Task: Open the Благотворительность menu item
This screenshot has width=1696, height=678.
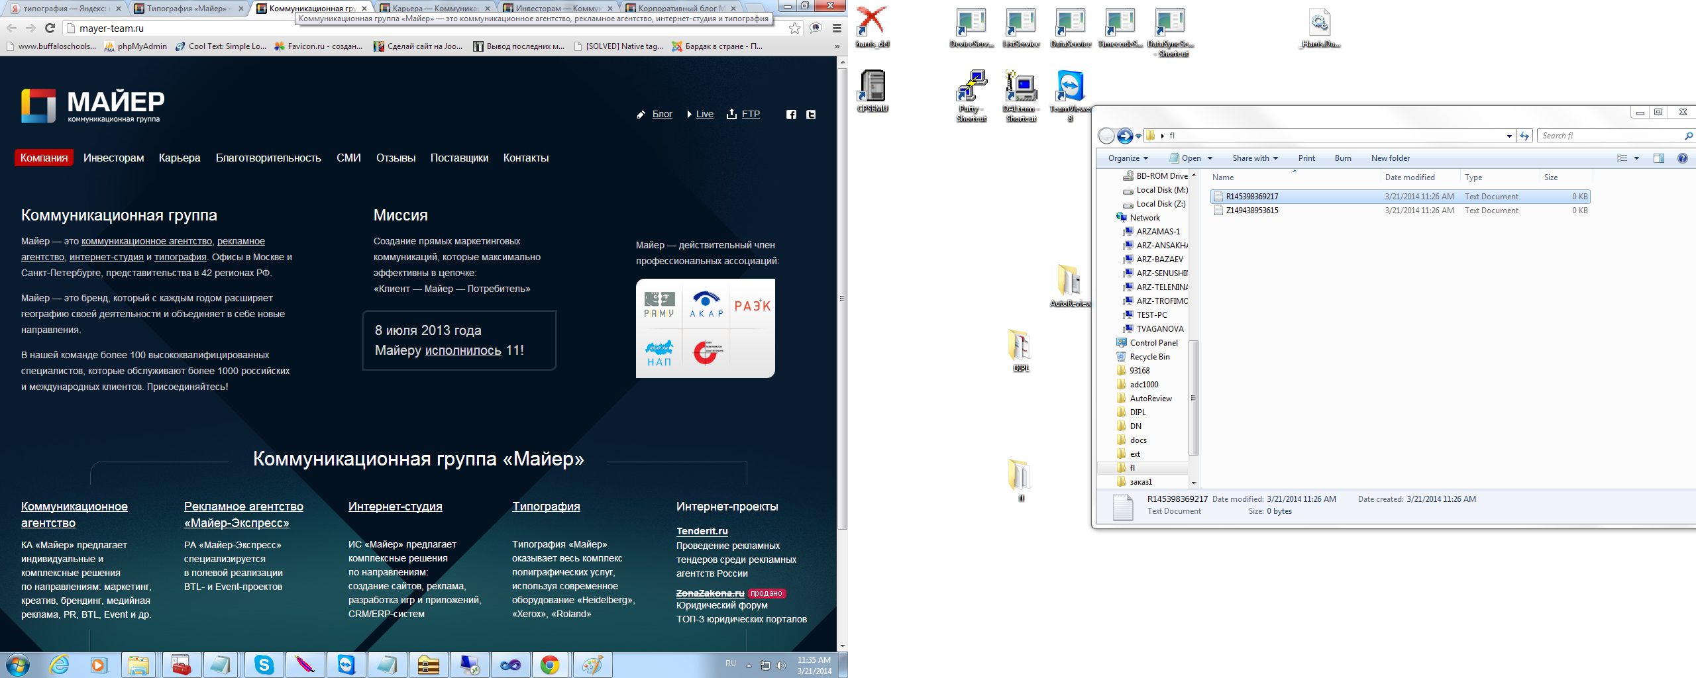Action: 268,158
